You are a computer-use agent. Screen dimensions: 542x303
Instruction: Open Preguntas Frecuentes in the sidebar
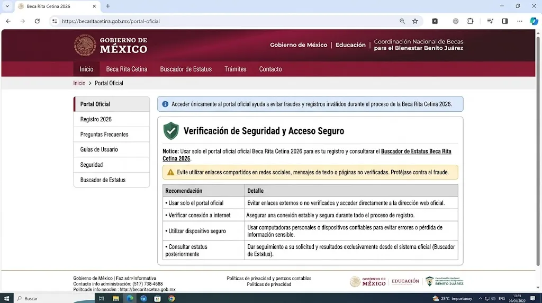coord(112,134)
